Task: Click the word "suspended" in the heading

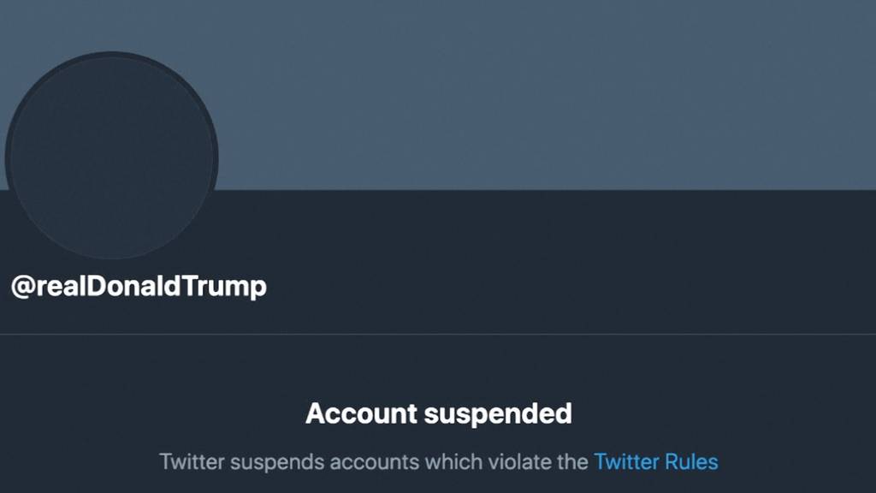Action: [497, 414]
